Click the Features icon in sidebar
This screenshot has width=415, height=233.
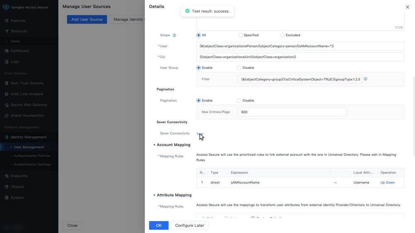tap(6, 20)
